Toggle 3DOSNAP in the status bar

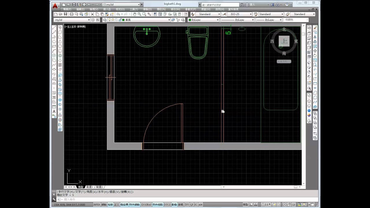[146, 205]
